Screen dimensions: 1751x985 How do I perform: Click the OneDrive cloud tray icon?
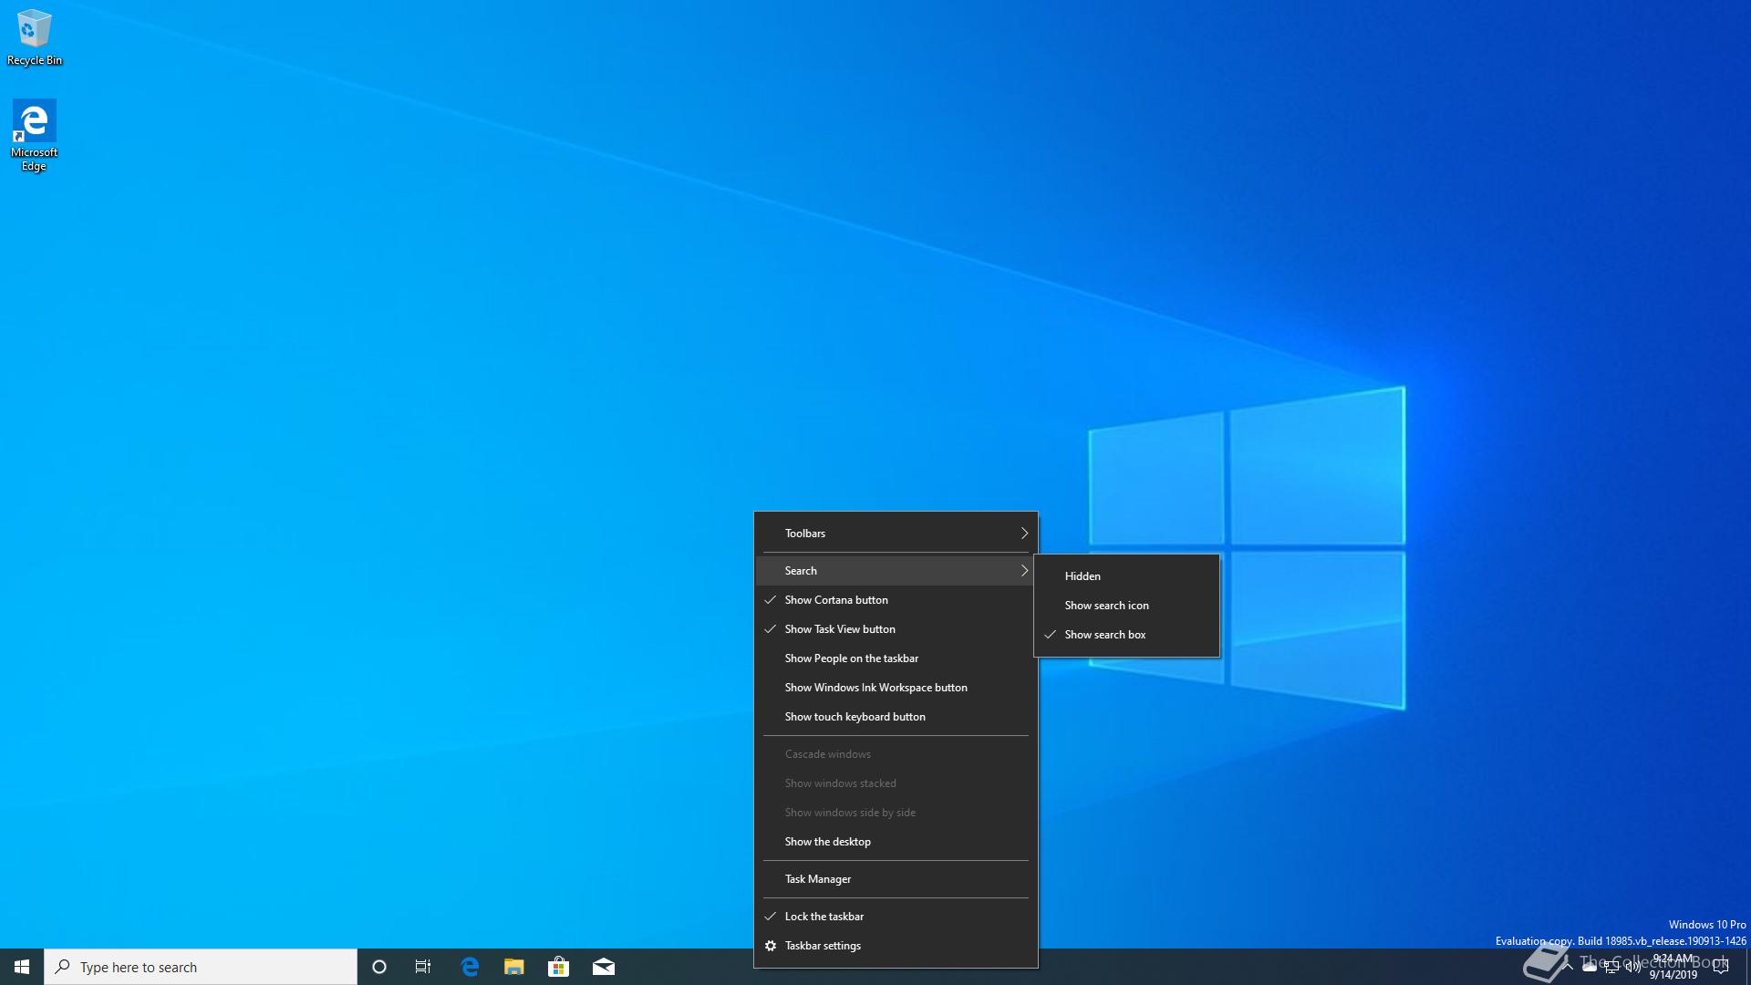coord(1590,967)
